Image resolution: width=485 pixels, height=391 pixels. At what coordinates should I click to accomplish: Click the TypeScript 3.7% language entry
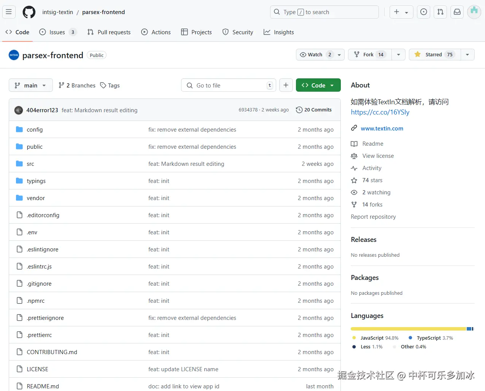pyautogui.click(x=431, y=338)
